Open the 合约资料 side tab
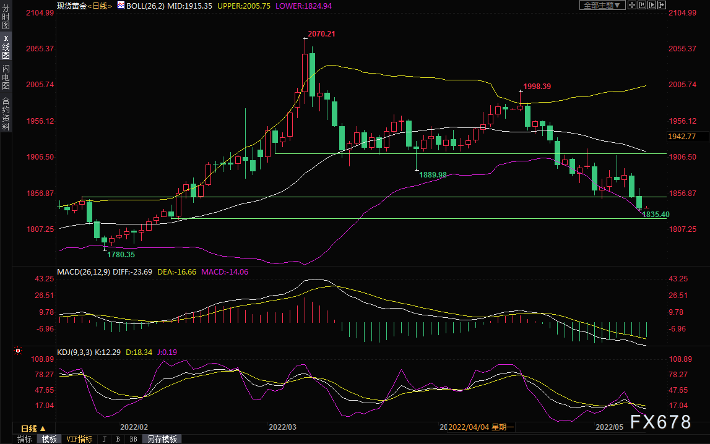Screen dimensions: 710x444 click(6, 114)
